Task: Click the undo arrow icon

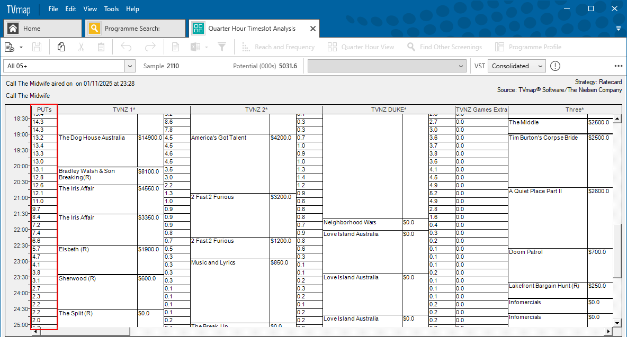Action: tap(126, 47)
